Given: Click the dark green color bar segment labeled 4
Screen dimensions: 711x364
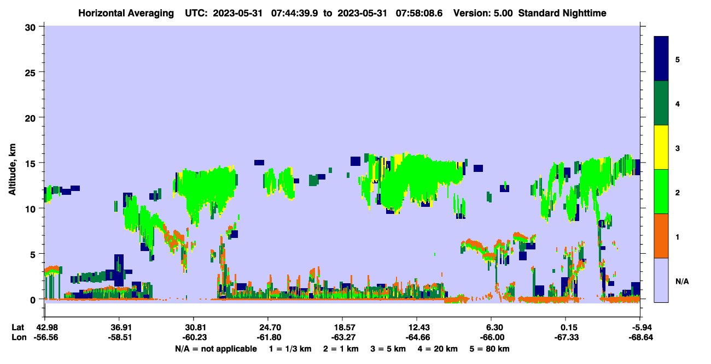Looking at the screenshot, I should 661,103.
